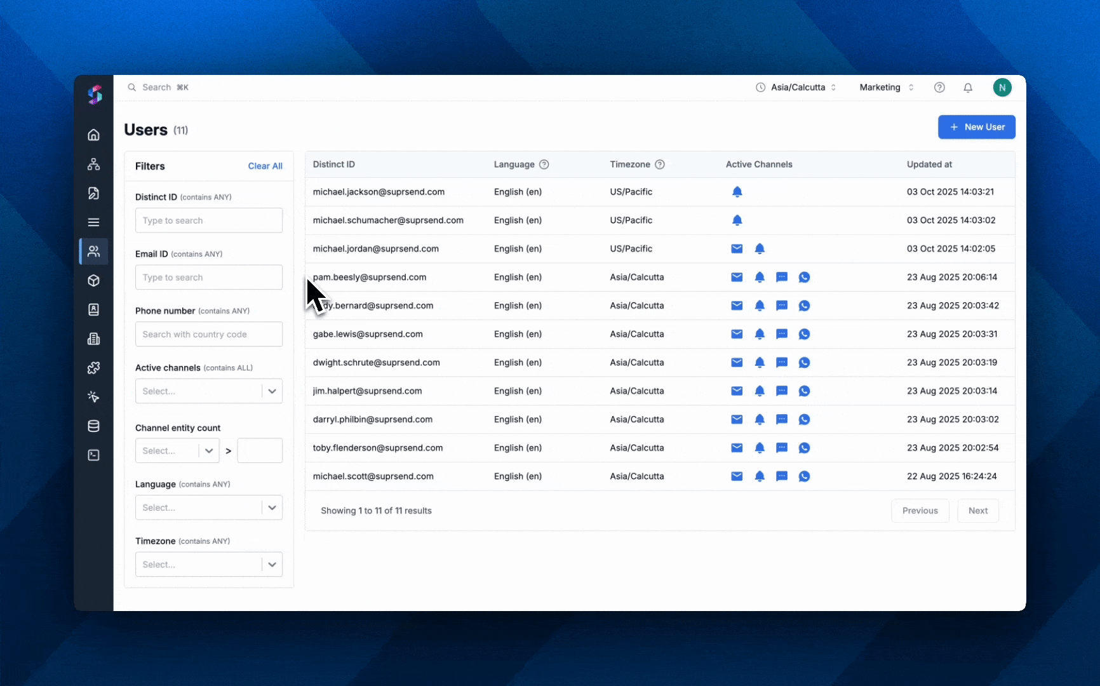
Task: Open user dwight.schrute@suprsend.com
Action: point(376,363)
